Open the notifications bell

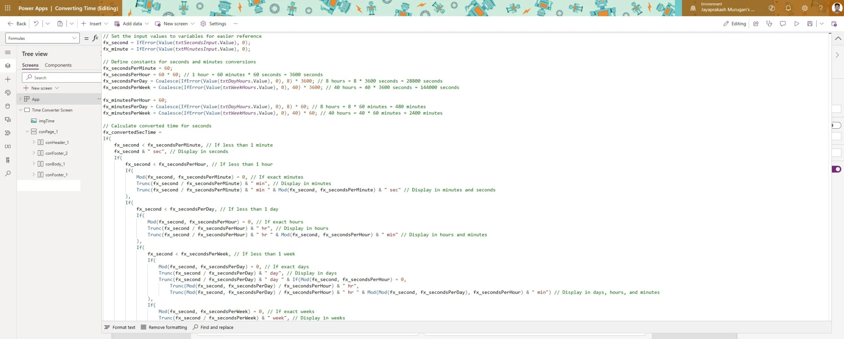pos(788,8)
